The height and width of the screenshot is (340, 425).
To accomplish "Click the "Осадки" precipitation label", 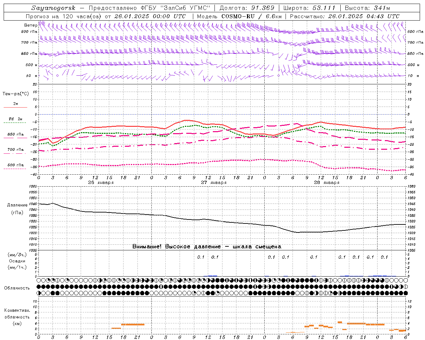I will (17, 261).
